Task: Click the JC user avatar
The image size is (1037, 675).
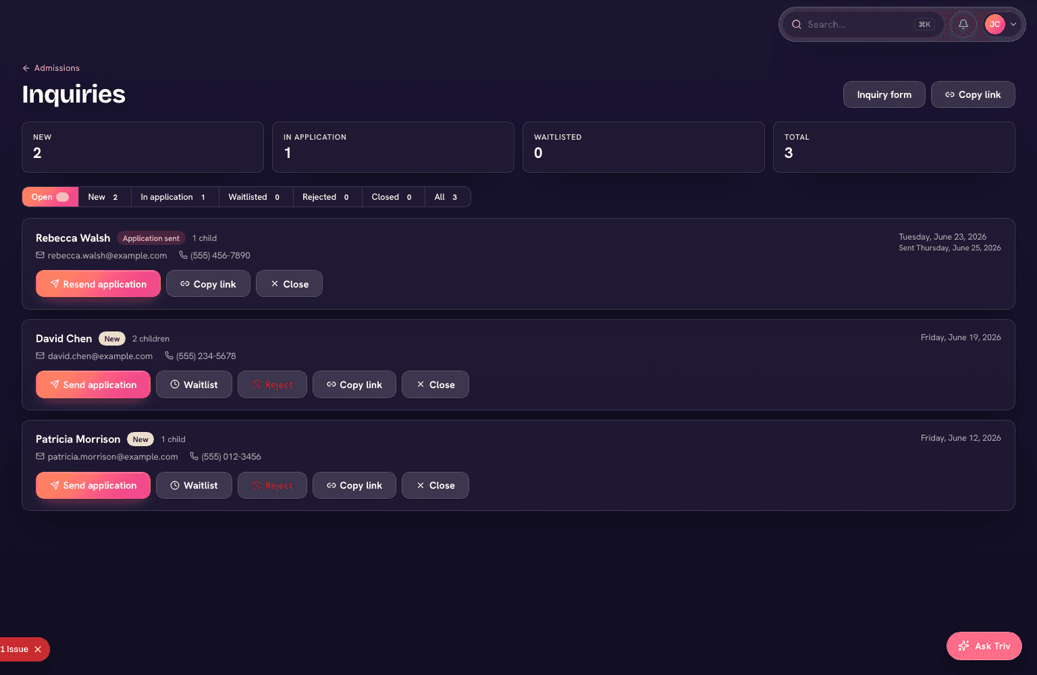Action: coord(994,24)
